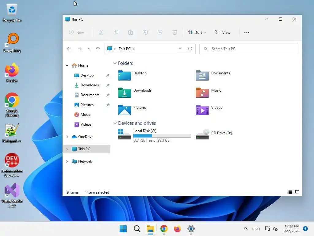This screenshot has height=236, width=314.
Task: Select Downloads in navigation pane
Action: (86, 85)
